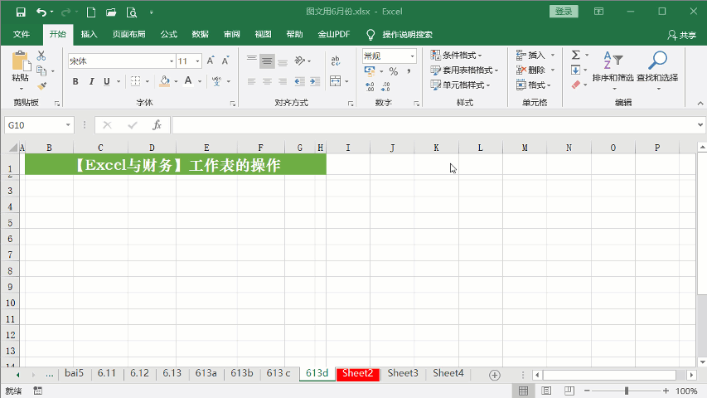707x398 pixels.
Task: Click the 登录 sign-in button
Action: pyautogui.click(x=564, y=12)
